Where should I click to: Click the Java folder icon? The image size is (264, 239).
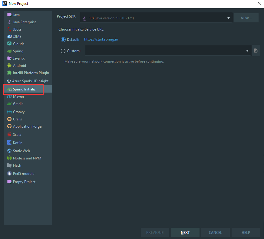click(9, 15)
